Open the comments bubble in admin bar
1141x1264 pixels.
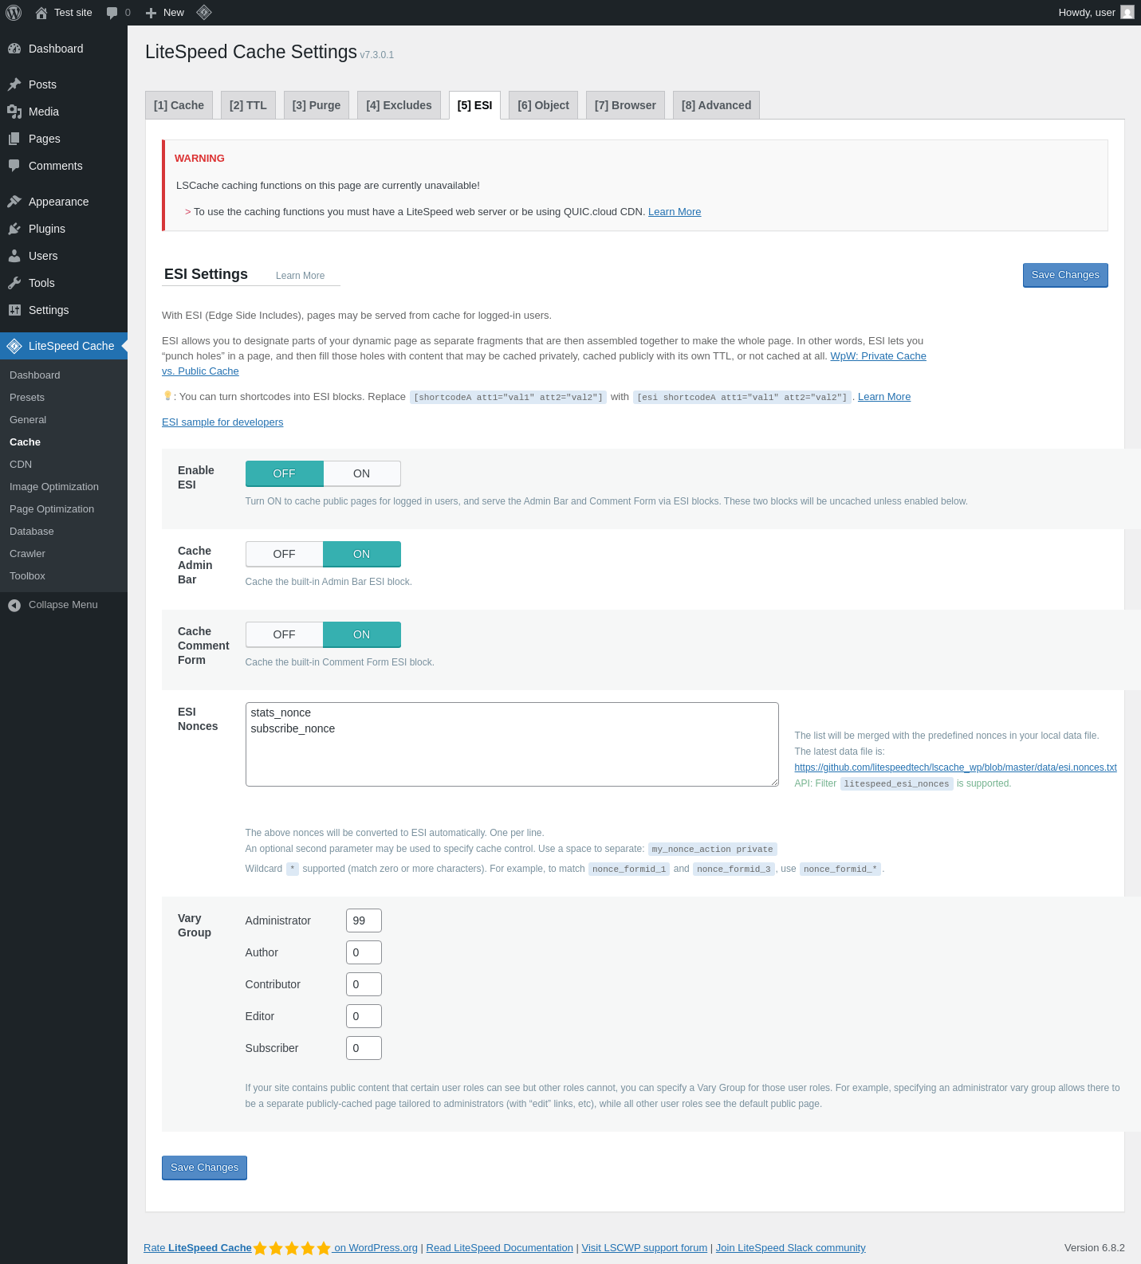(112, 13)
